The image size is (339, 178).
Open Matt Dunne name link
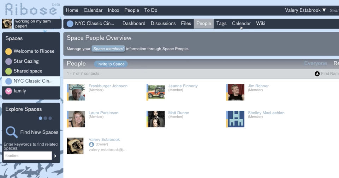[179, 113]
